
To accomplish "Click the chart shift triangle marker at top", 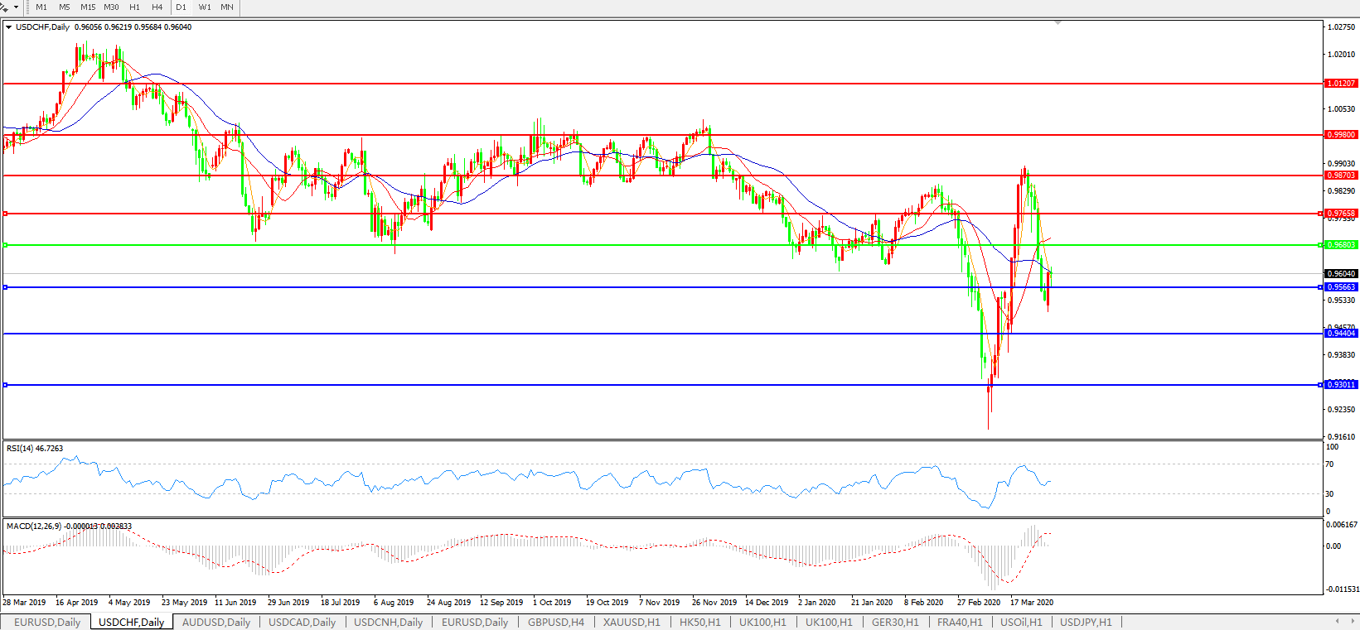I will click(x=1058, y=23).
